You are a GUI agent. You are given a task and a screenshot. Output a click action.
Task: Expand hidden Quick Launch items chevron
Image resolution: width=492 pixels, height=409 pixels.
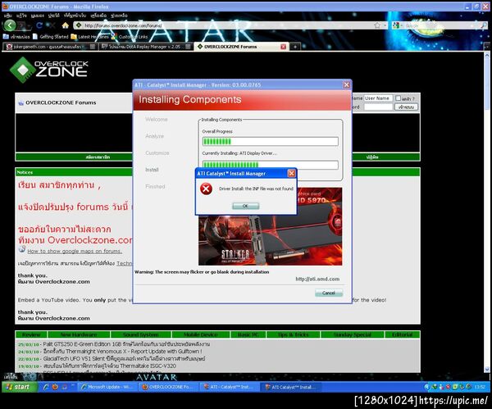click(72, 384)
